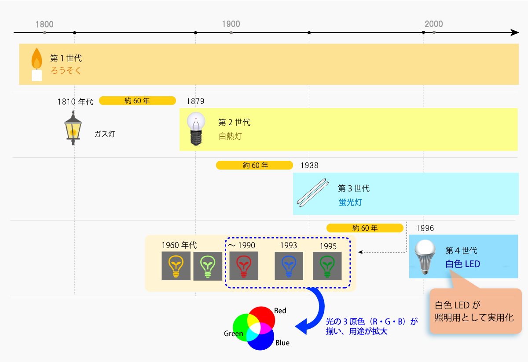Click the 第１世代 label
The image size is (528, 362).
click(x=66, y=58)
